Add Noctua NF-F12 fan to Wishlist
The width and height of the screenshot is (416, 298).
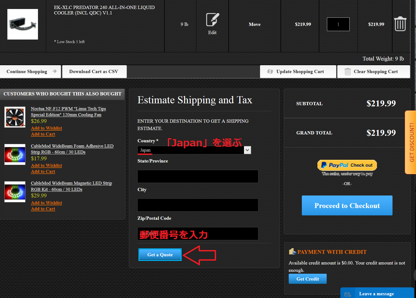point(46,128)
